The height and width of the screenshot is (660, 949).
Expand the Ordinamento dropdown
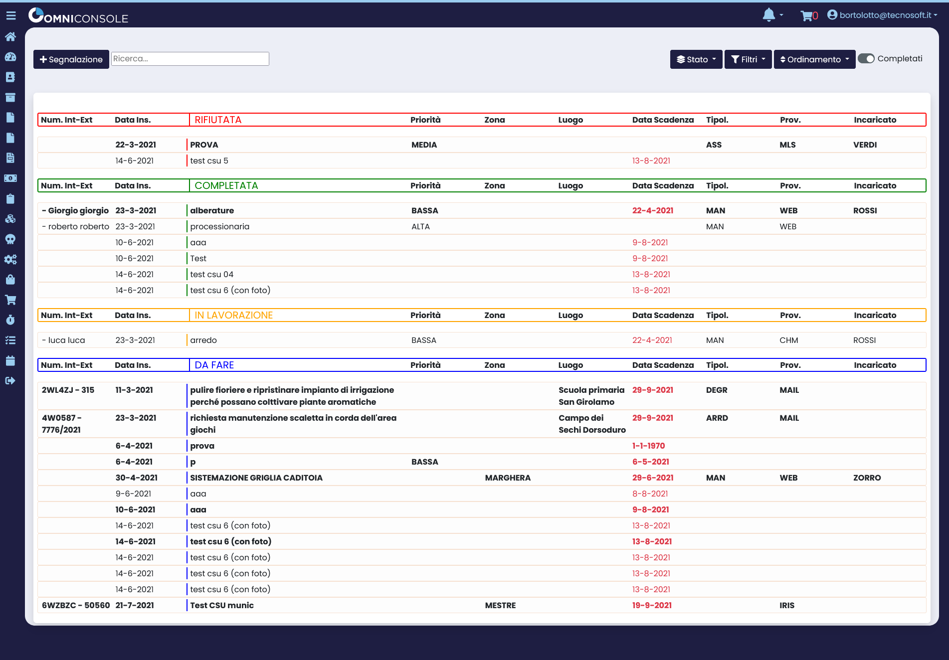point(814,59)
